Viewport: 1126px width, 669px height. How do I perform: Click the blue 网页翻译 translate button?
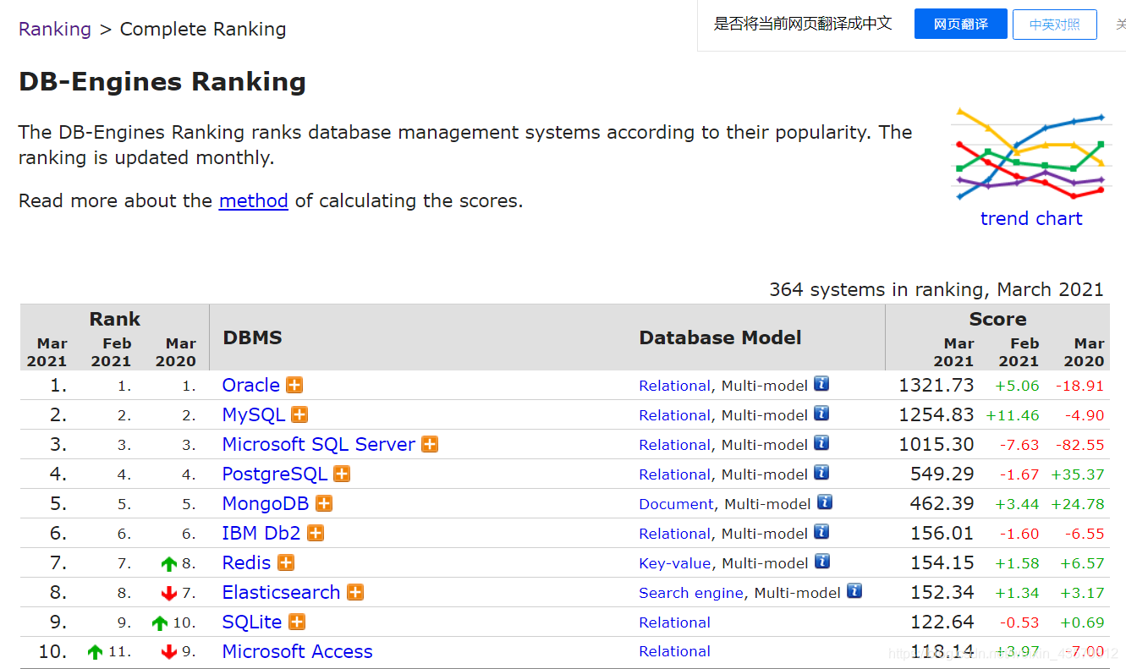(x=961, y=25)
